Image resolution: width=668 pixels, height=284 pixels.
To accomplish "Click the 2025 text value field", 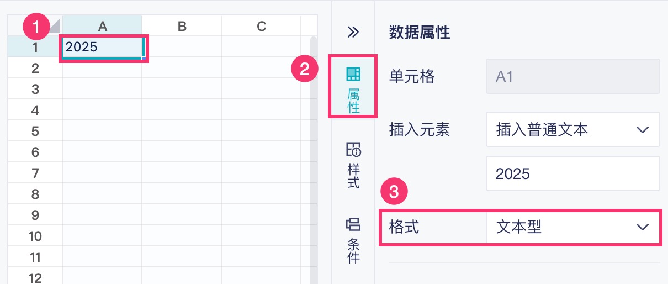I will tap(572, 174).
